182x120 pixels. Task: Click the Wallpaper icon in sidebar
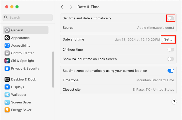click(7, 95)
